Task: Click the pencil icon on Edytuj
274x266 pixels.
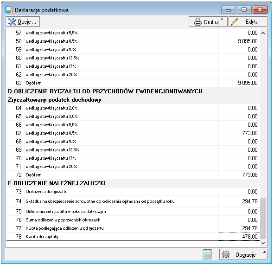Action: [x=234, y=22]
